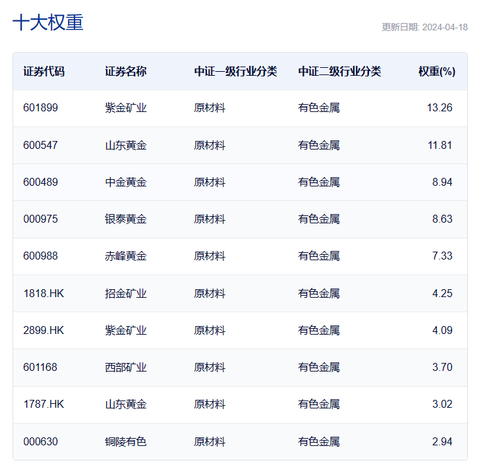The height and width of the screenshot is (471, 485).
Task: Click the 中证一级行业分类 column header
Action: click(x=235, y=71)
